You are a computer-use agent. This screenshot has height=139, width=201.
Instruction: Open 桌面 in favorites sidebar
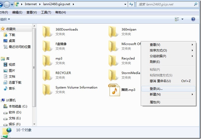pyautogui.click(x=9, y=41)
